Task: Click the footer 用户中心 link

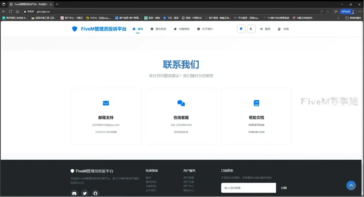Action: click(x=189, y=186)
